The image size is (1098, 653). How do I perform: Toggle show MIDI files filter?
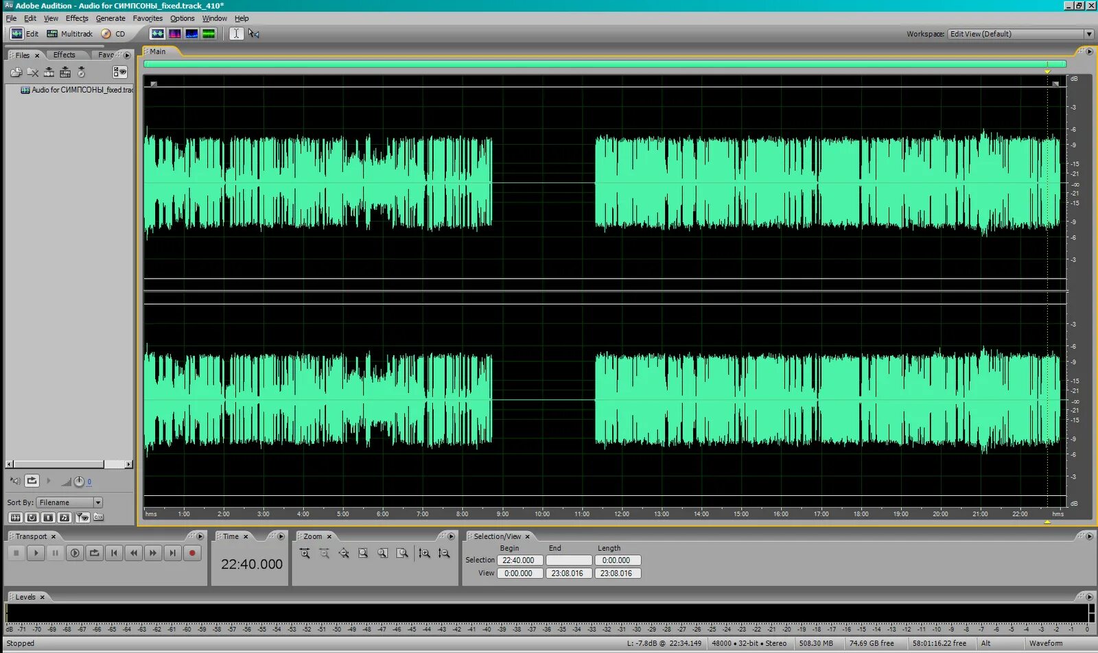[65, 517]
